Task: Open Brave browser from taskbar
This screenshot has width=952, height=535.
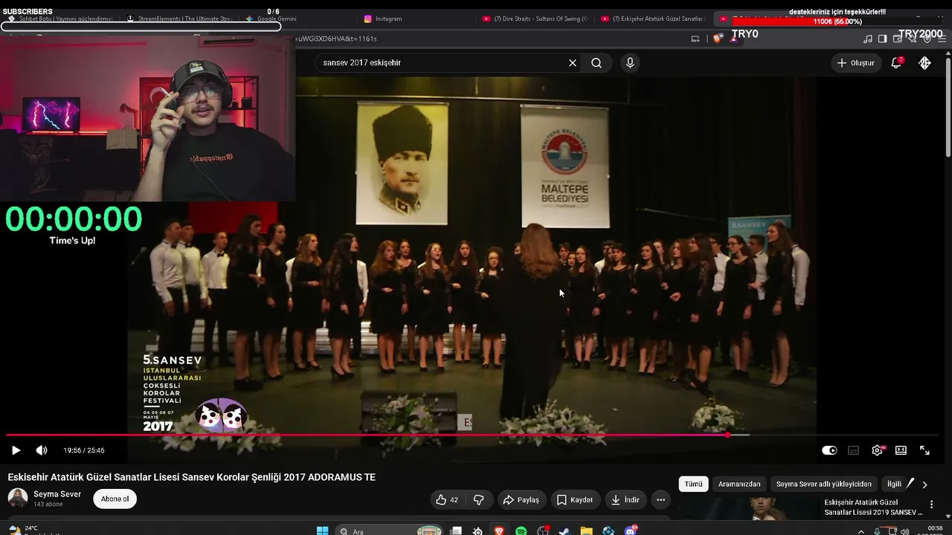Action: tap(498, 531)
